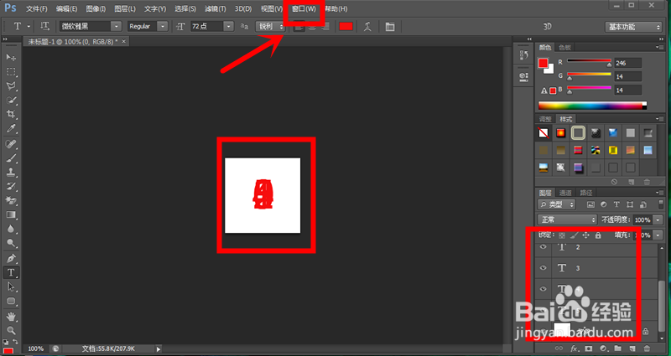The height and width of the screenshot is (356, 671).
Task: Add a layer style with fx button
Action: click(575, 348)
